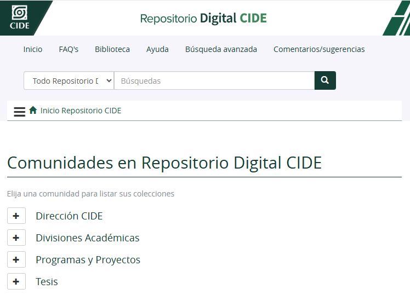Open the Dirección CIDE link
The image size is (410, 295).
(69, 216)
